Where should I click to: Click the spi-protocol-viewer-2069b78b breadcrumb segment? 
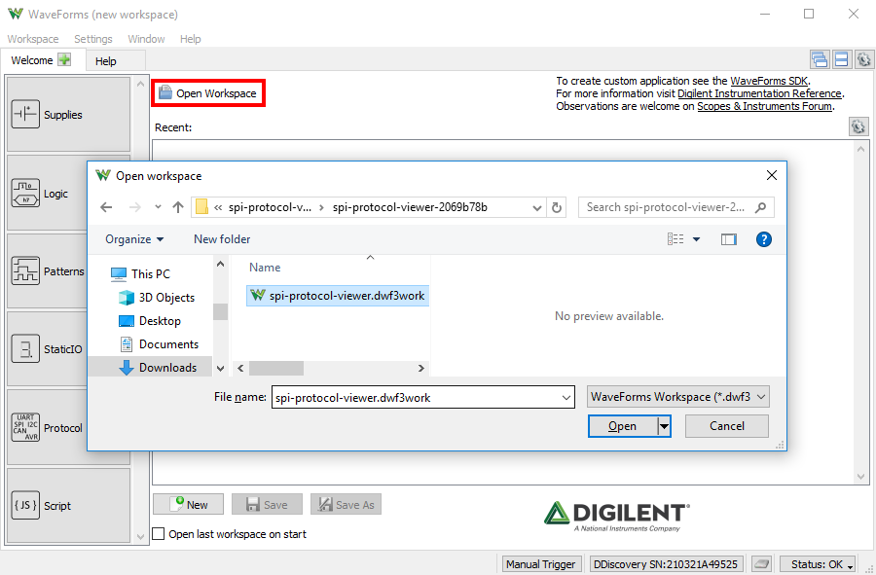click(x=410, y=207)
